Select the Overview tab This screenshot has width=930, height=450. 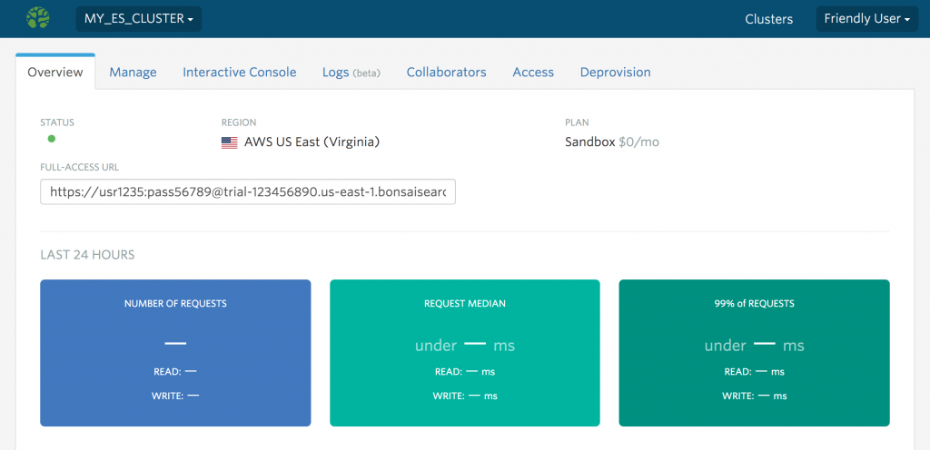pos(55,73)
